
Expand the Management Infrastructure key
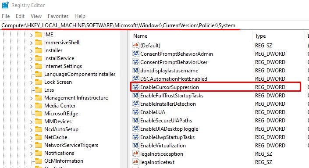31,98
